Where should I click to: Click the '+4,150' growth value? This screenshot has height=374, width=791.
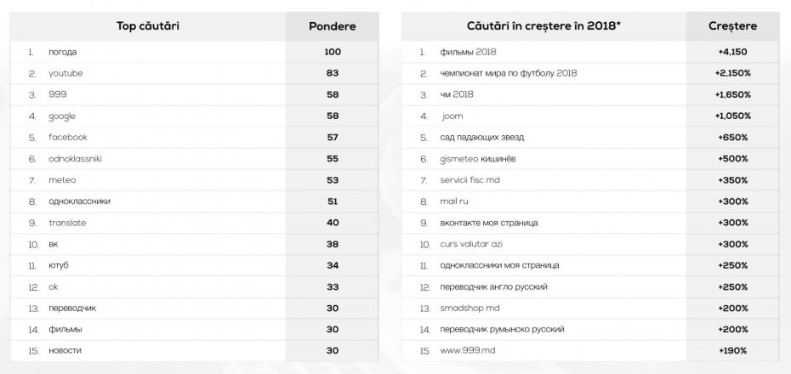[732, 52]
